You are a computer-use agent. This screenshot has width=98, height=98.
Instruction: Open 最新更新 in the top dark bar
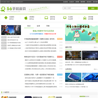coord(83,2)
